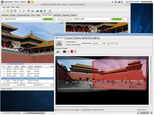Open the File menu
The width and height of the screenshot is (154, 115).
[4, 7]
